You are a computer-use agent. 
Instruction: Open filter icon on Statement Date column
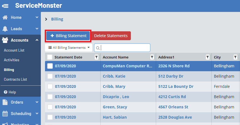click(96, 57)
